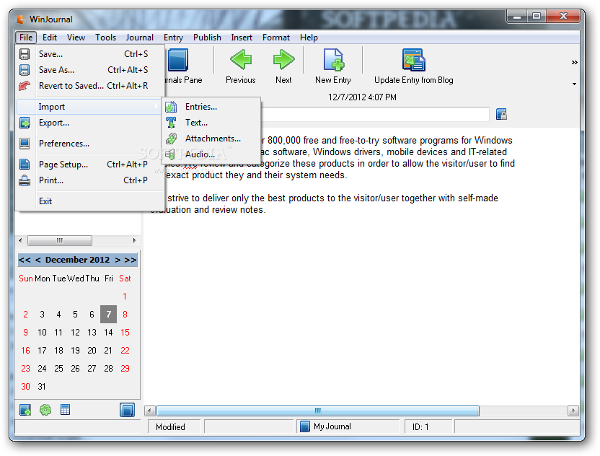Expand toolbar overflow chevron

tap(574, 62)
